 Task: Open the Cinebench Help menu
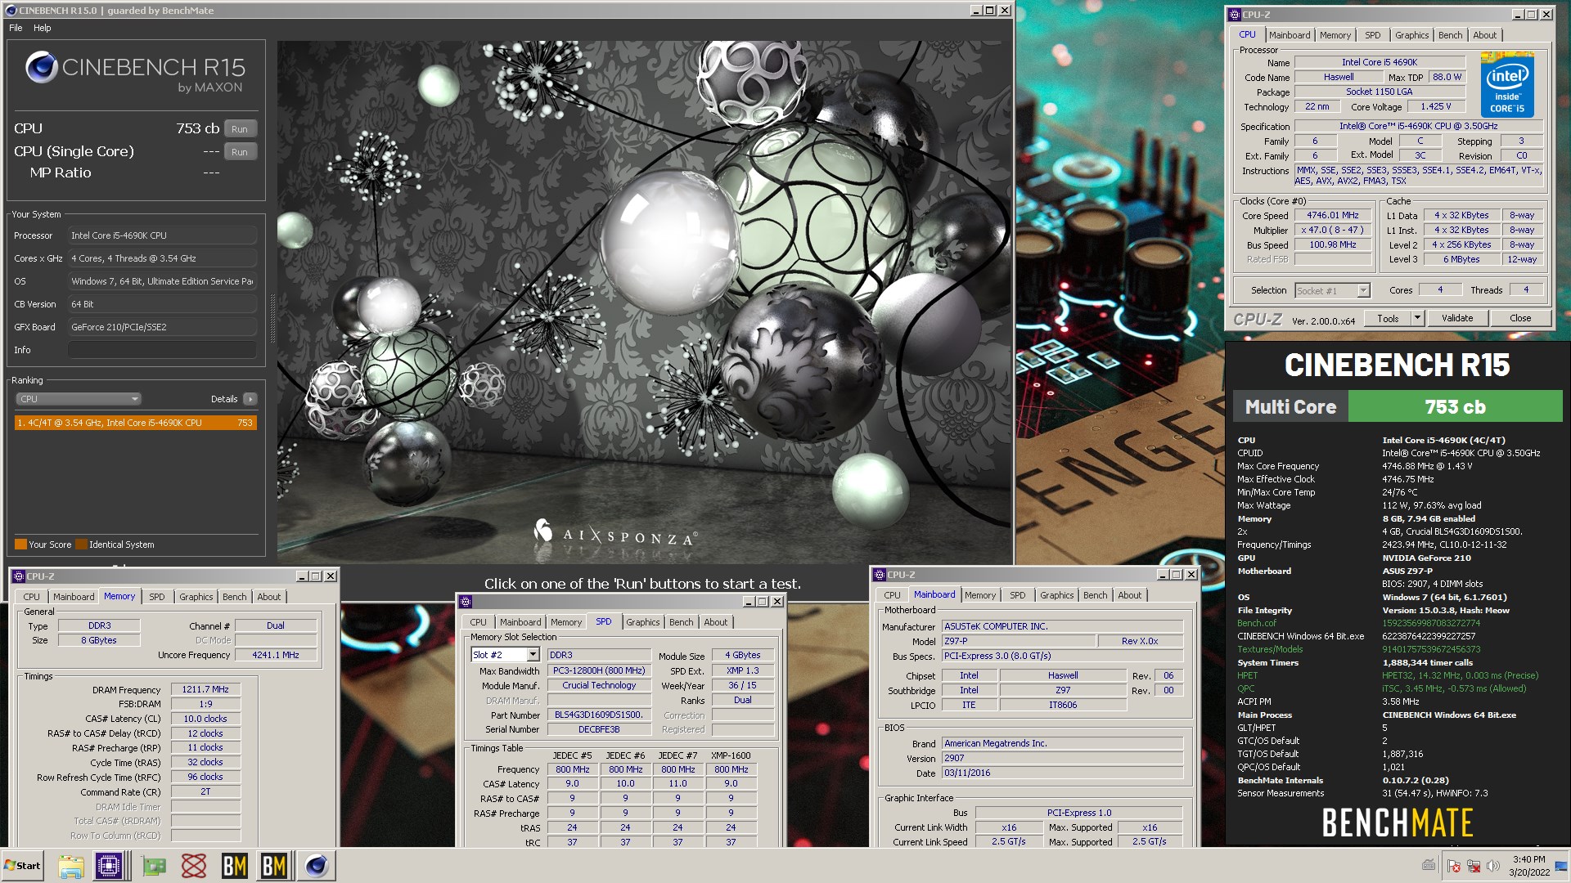(x=43, y=28)
